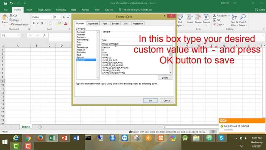The image size is (266, 150).
Task: Click the Find & Select magnifier icon
Action: (x=243, y=17)
